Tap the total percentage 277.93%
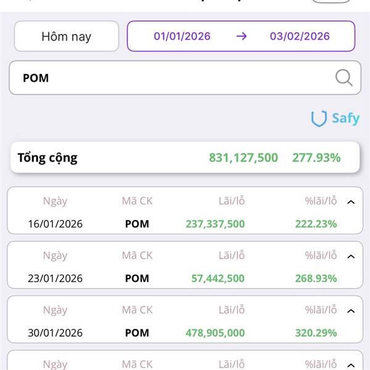The image size is (370, 370). click(316, 158)
